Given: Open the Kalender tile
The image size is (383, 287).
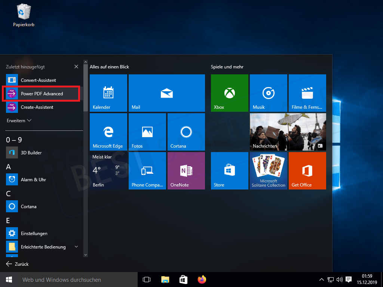Looking at the screenshot, I should (x=108, y=93).
